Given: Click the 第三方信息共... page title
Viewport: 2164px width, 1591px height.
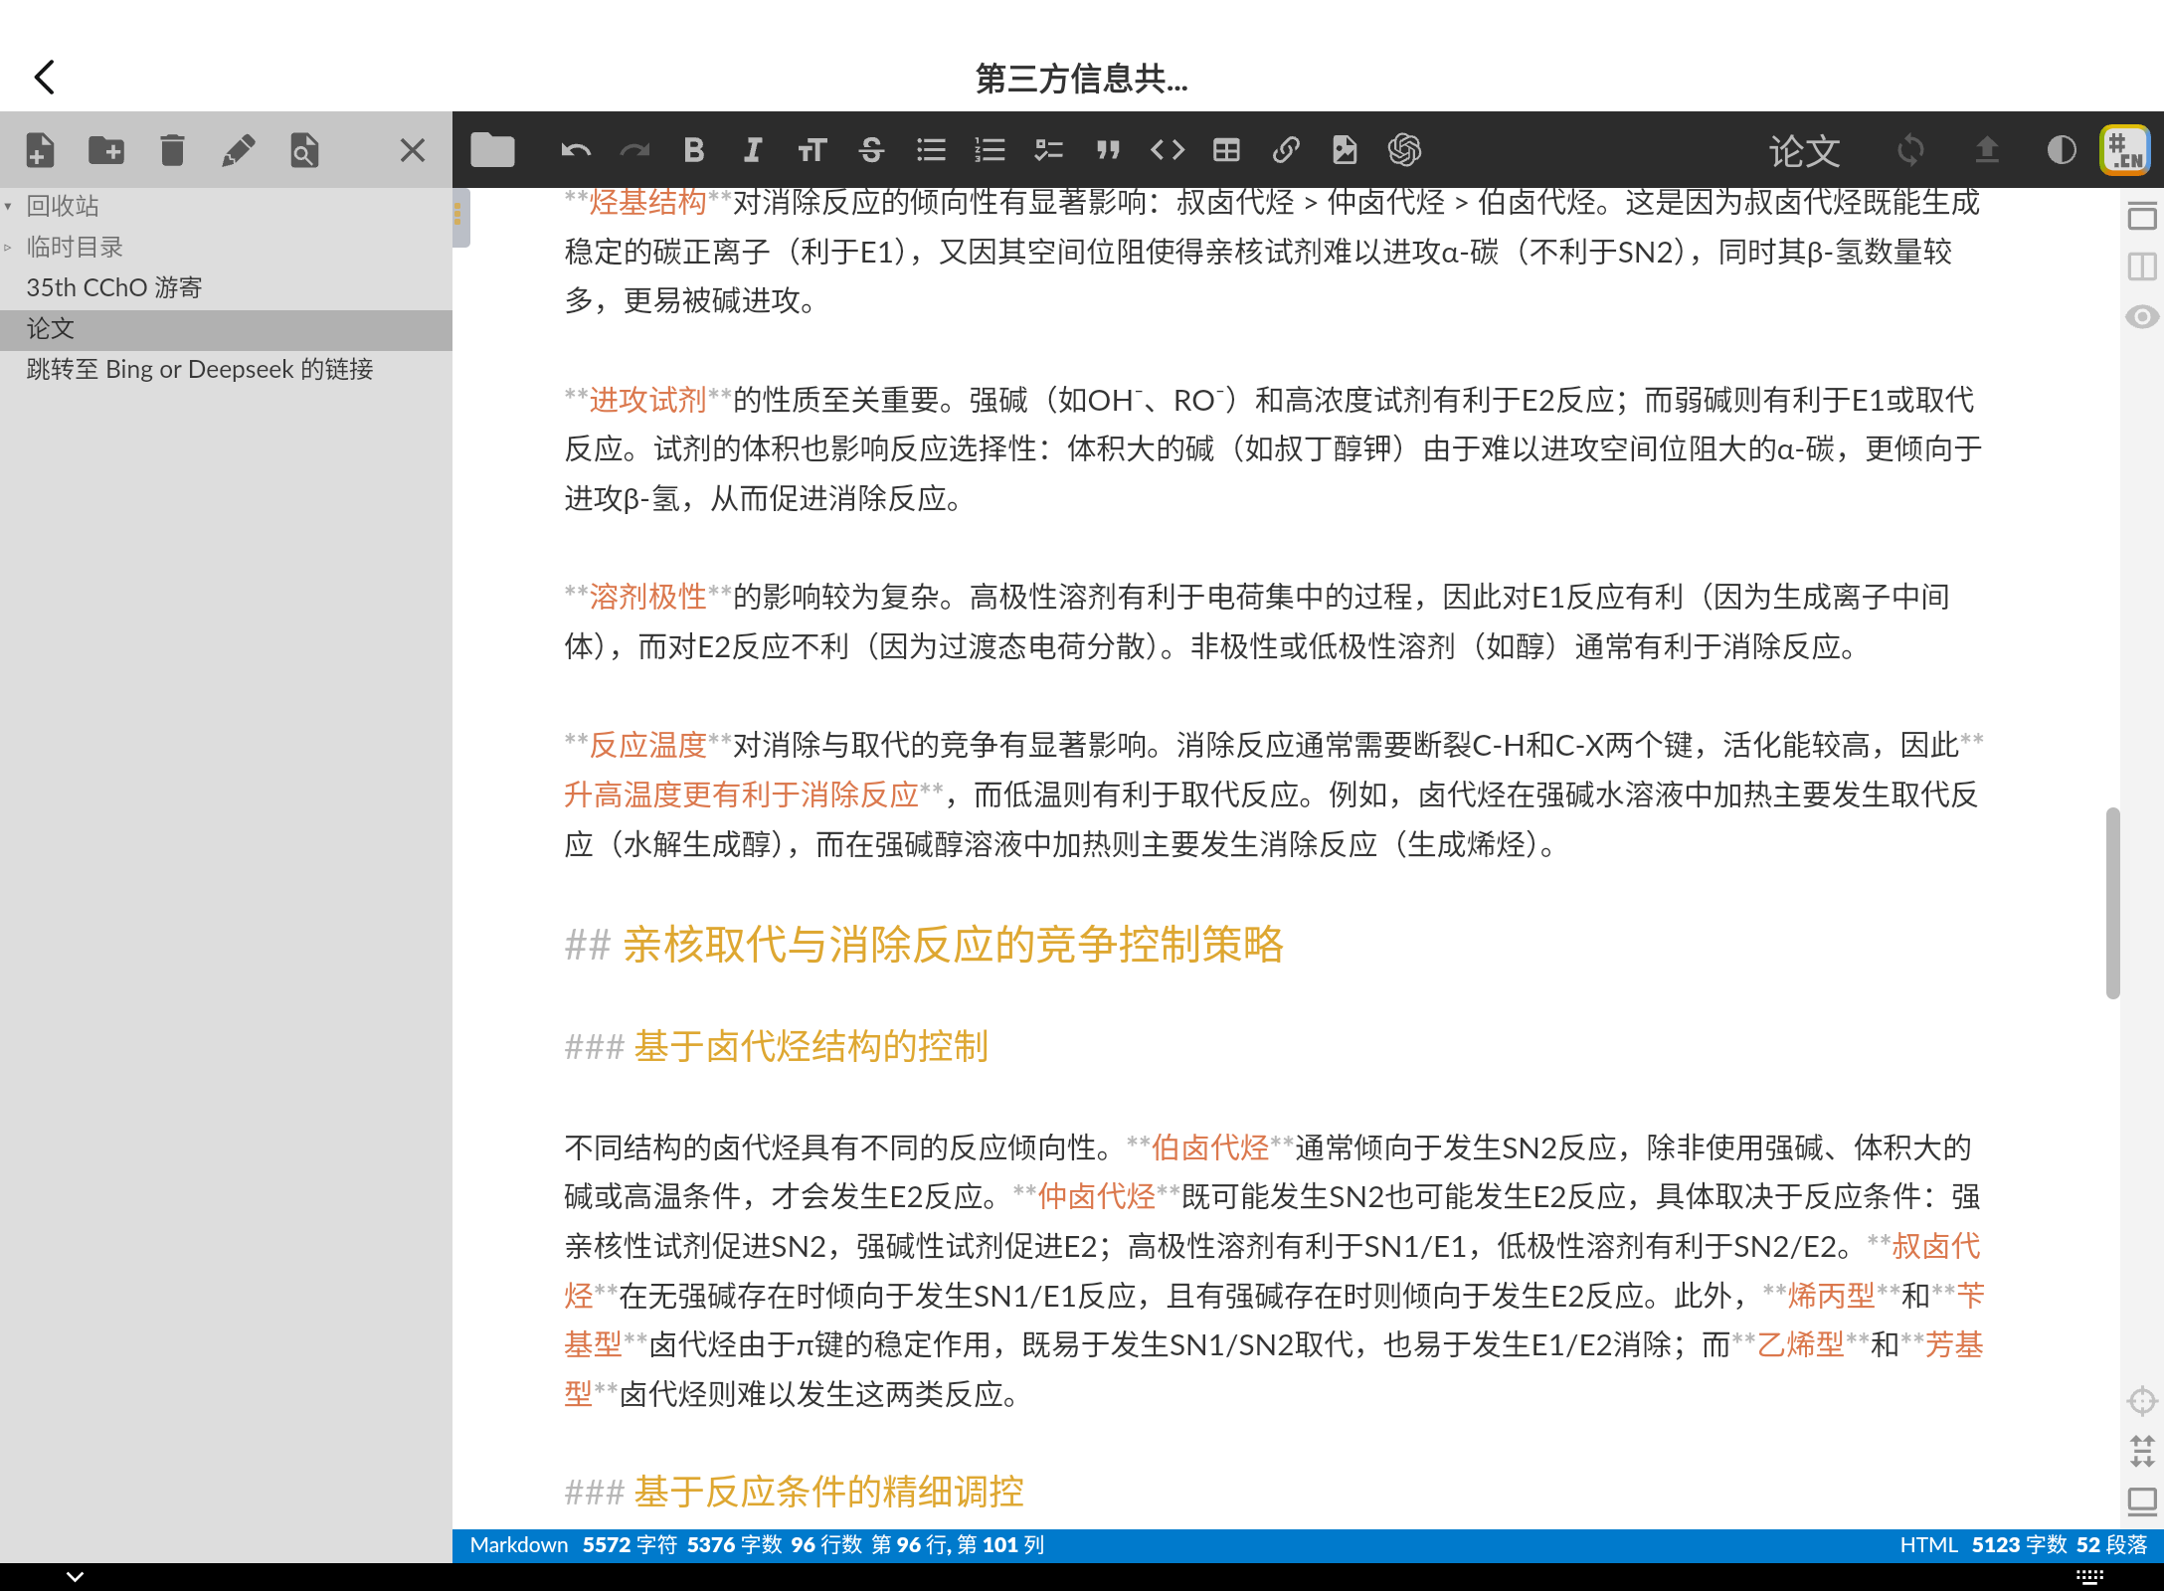Looking at the screenshot, I should coord(1082,78).
